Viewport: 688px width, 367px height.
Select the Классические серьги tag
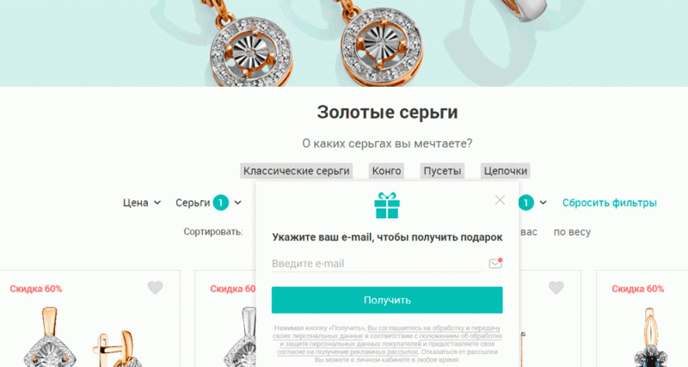(x=296, y=171)
